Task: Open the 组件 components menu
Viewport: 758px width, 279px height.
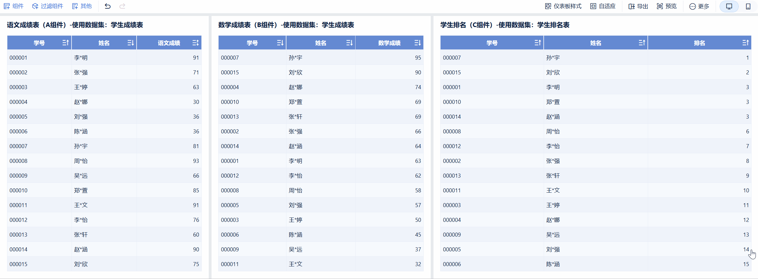Action: point(14,6)
